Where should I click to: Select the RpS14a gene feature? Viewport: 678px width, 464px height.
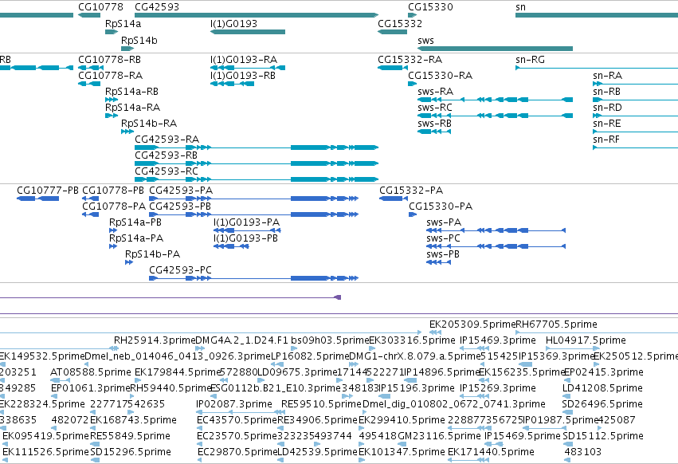click(x=112, y=32)
